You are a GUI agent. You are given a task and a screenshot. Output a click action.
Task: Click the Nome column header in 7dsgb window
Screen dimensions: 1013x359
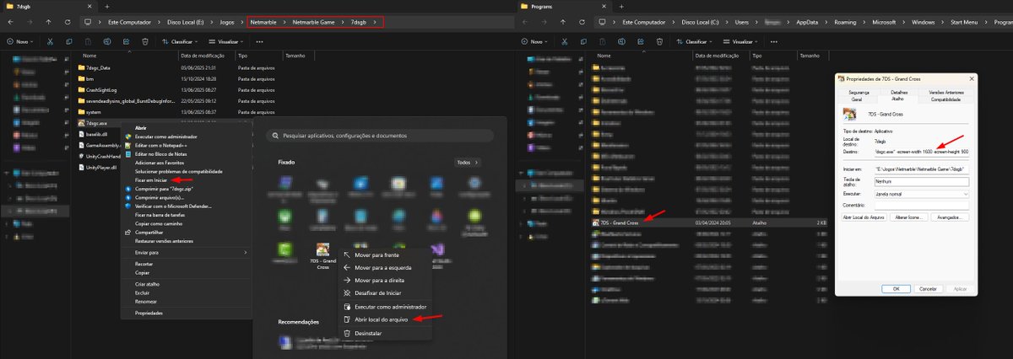click(89, 55)
